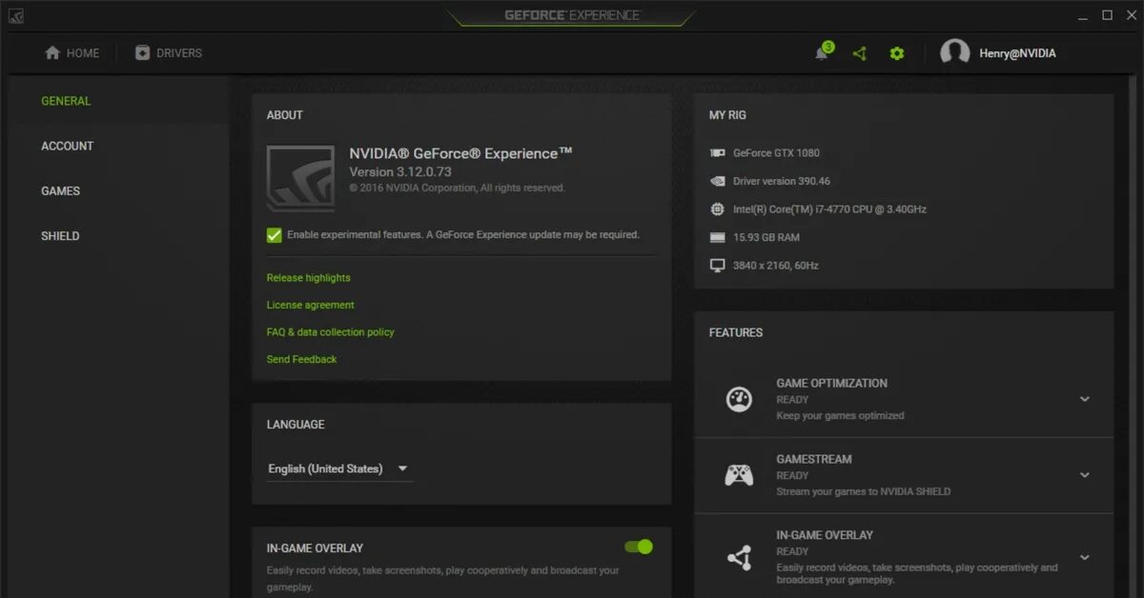
Task: Expand the In-Game Overlay feature chevron
Action: tap(1084, 557)
